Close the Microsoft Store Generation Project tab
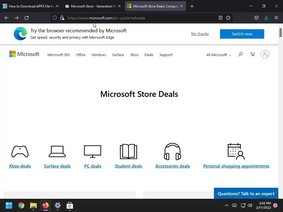 [119, 6]
